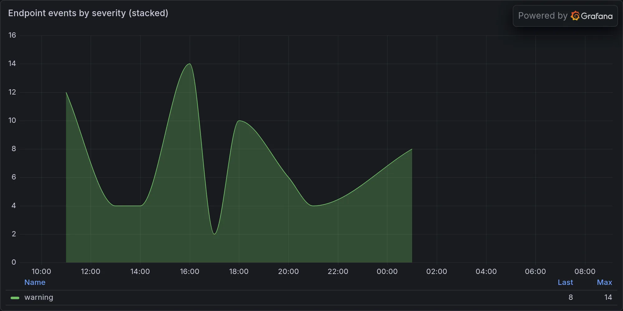This screenshot has width=623, height=311.
Task: Click the 00:00 x-axis time label
Action: (387, 272)
